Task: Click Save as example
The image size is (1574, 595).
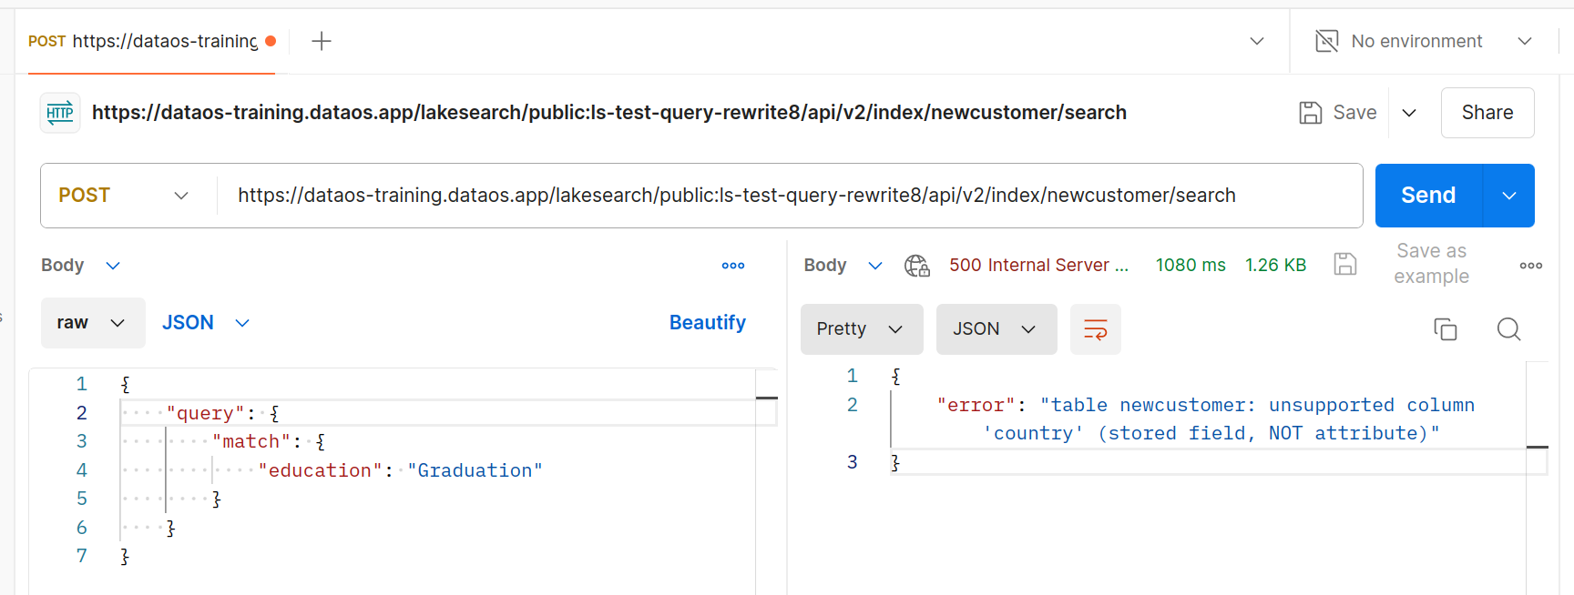Action: 1431,264
